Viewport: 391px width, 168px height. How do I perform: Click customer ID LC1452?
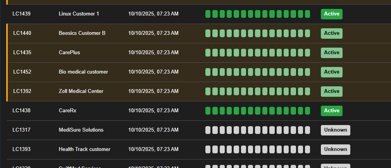tap(22, 72)
